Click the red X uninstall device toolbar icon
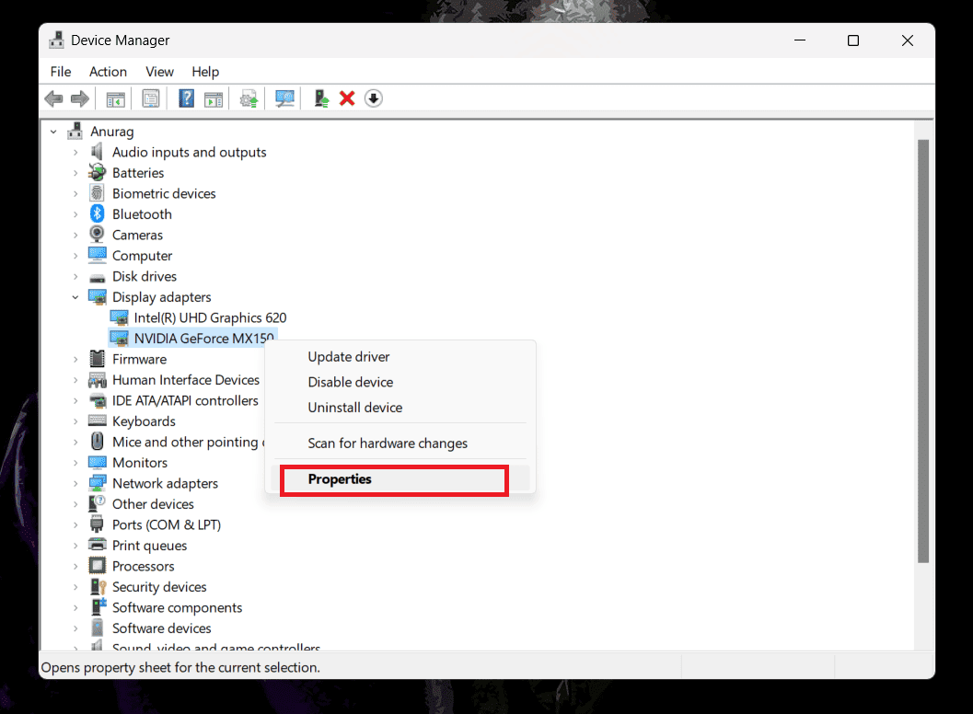The width and height of the screenshot is (973, 714). point(347,98)
